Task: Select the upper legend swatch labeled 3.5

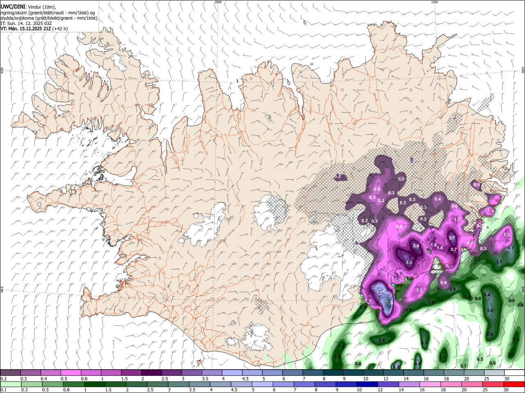Action: coord(212,373)
